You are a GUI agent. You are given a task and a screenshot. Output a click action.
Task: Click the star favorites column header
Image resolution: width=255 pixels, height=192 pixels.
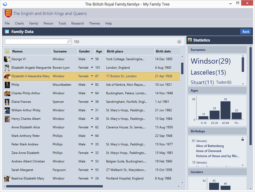[x=7, y=51]
